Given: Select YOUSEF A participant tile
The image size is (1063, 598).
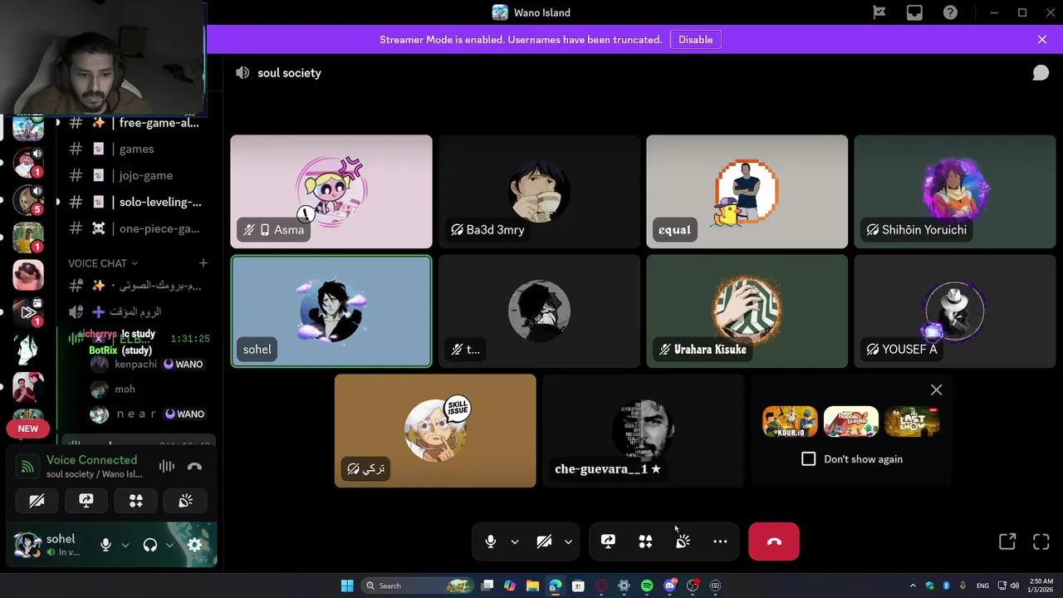Looking at the screenshot, I should (x=954, y=311).
